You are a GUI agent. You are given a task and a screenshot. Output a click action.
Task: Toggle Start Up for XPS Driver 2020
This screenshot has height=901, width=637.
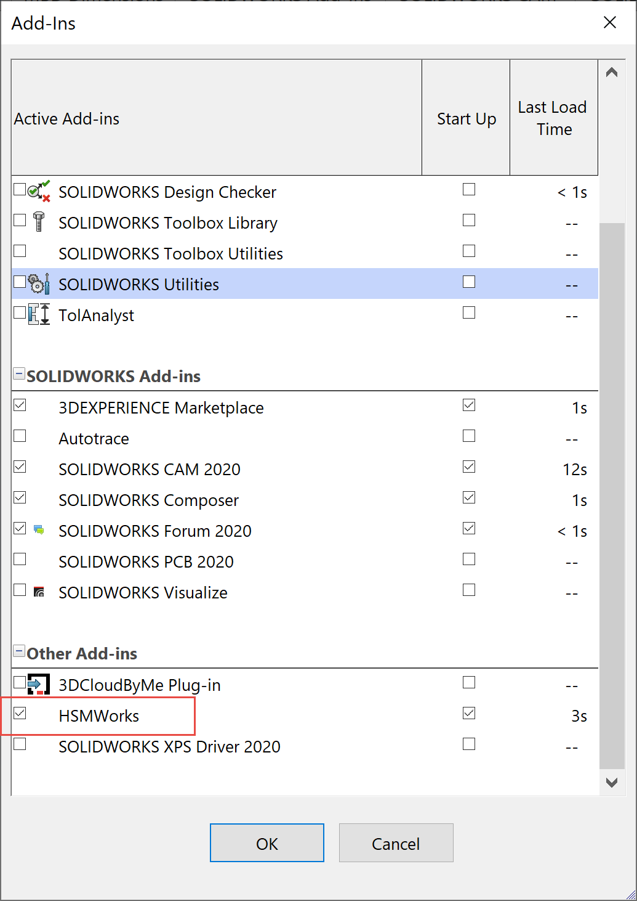pos(469,744)
